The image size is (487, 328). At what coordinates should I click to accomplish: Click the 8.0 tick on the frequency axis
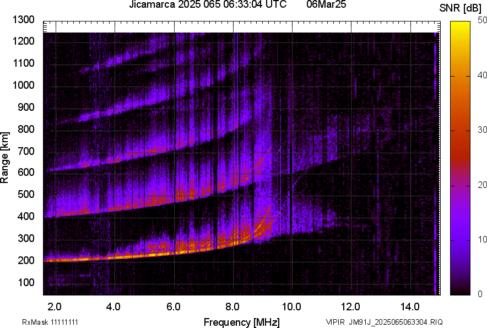[x=232, y=305]
